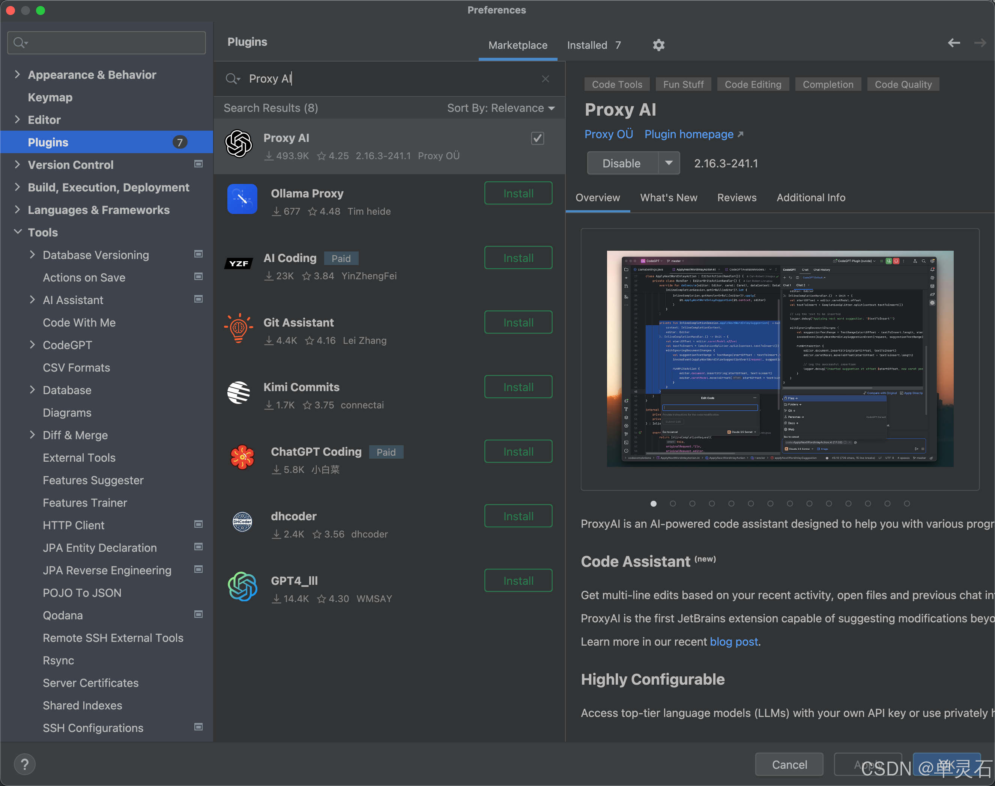Click the Kimi Commits plugin icon
Viewport: 995px width, 786px height.
click(238, 393)
